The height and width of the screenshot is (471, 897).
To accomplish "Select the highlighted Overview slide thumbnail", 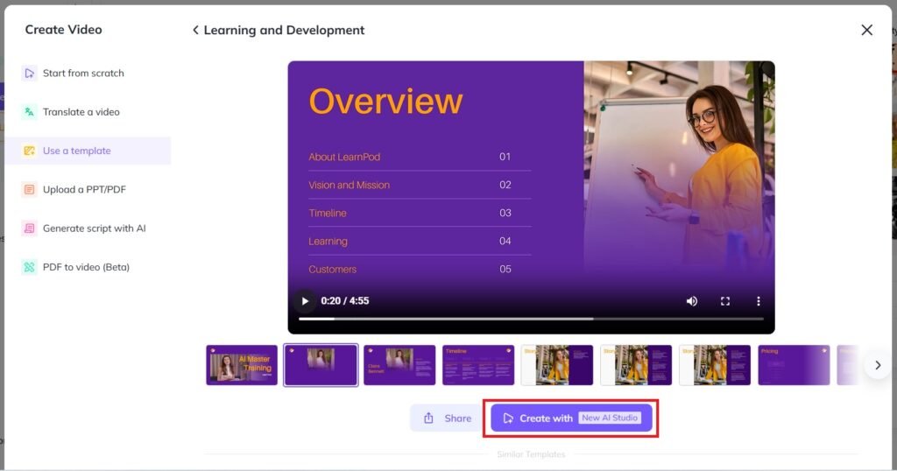I will tap(321, 365).
